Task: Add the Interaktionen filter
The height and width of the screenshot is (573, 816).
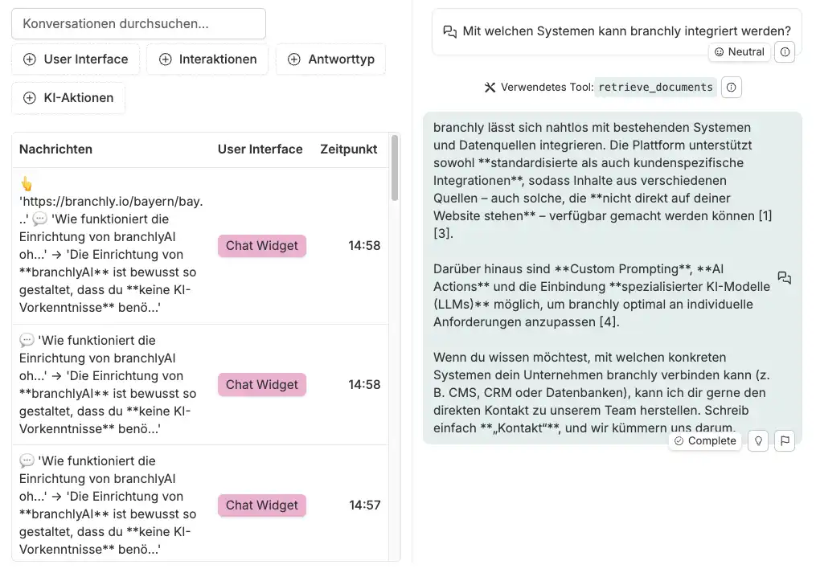Action: coord(207,59)
